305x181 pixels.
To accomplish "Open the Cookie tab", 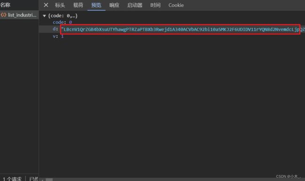I will pos(176,5).
